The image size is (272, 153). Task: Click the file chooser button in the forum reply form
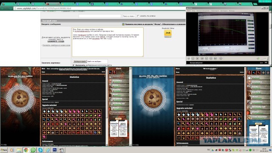click(x=80, y=62)
